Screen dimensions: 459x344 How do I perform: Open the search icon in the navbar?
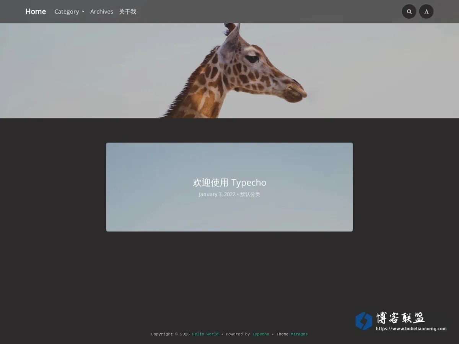(409, 11)
